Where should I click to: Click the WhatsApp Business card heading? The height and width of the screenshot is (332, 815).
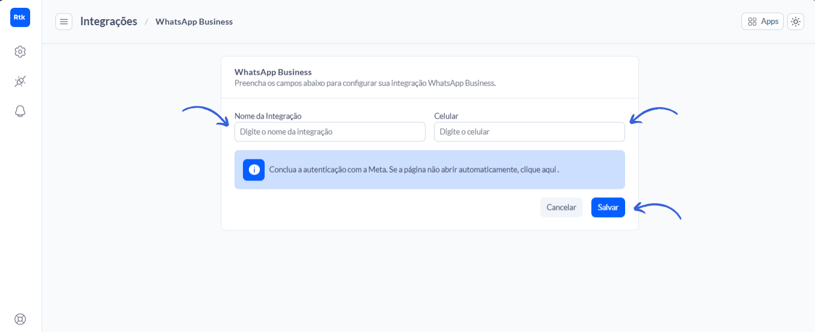point(272,72)
